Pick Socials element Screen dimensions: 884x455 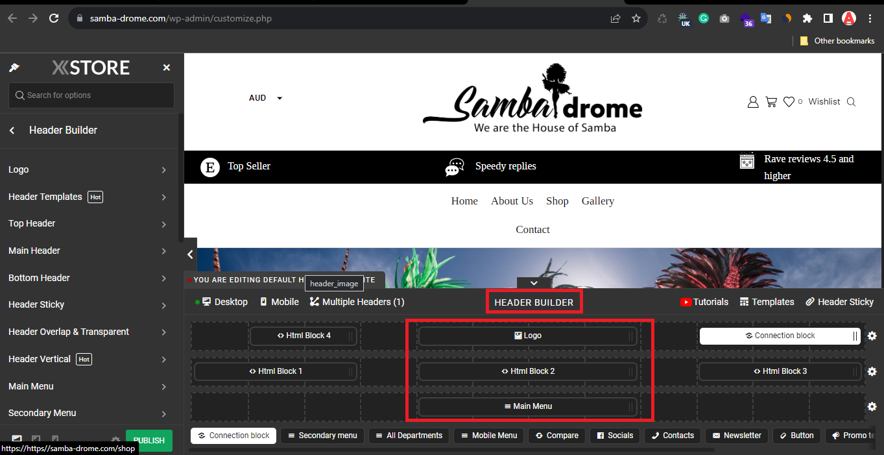coord(615,436)
